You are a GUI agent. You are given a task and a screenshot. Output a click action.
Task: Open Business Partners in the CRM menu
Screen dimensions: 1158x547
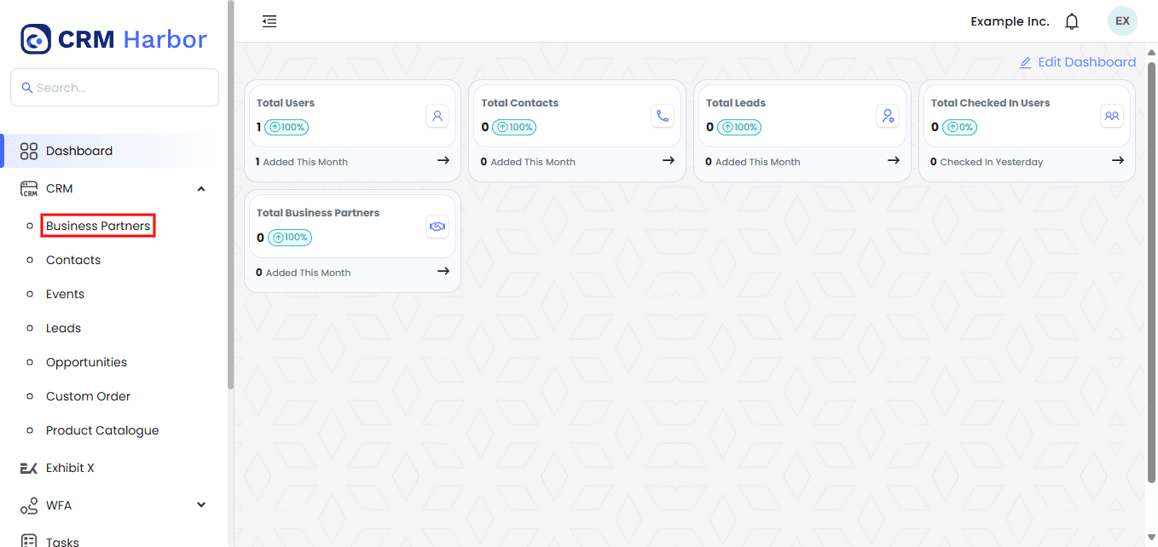[x=98, y=226]
